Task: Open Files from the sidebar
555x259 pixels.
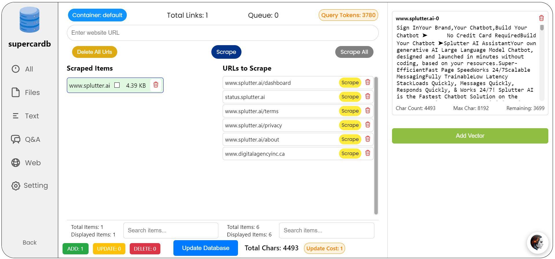Action: tap(25, 92)
